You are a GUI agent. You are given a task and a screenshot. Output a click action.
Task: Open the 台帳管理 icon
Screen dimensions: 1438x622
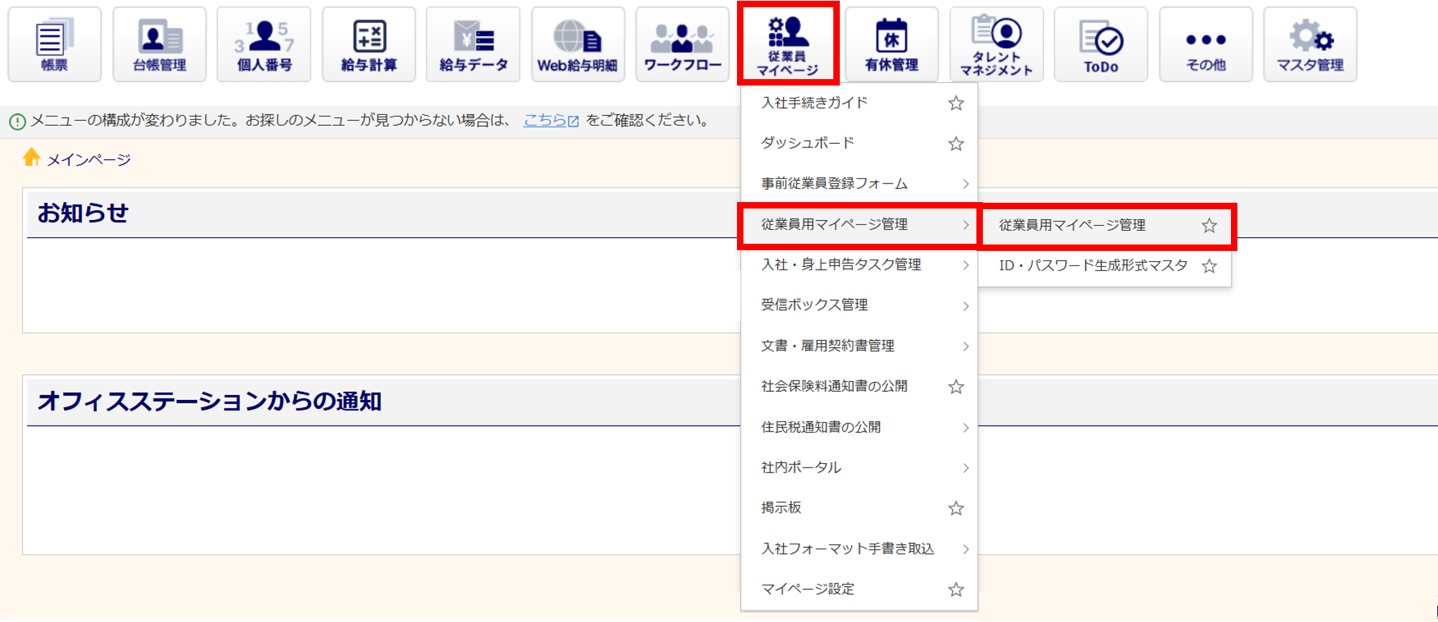(x=159, y=45)
